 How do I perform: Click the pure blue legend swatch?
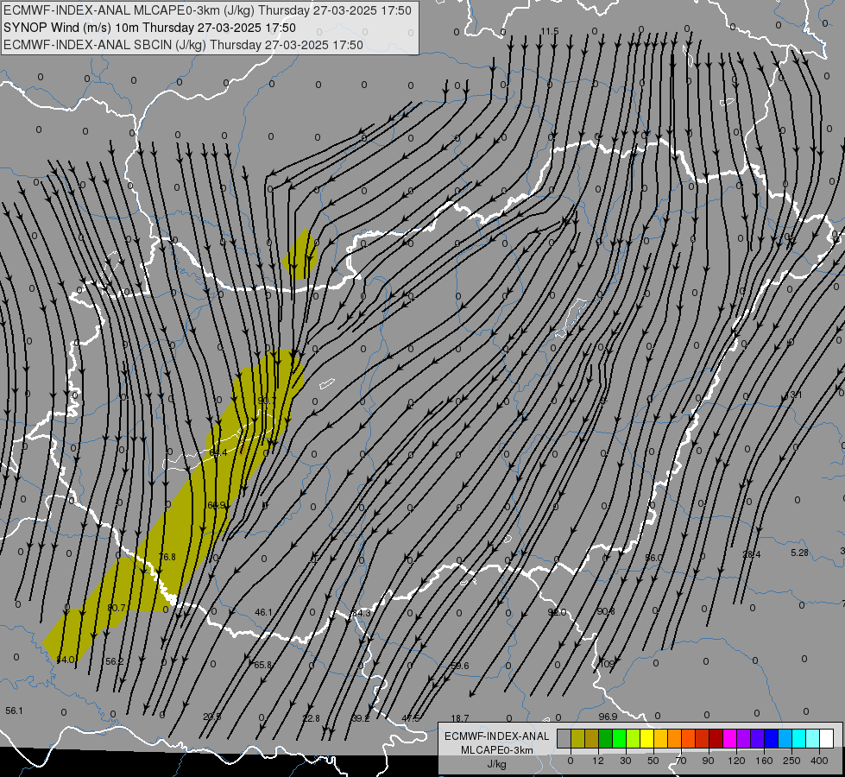[771, 739]
